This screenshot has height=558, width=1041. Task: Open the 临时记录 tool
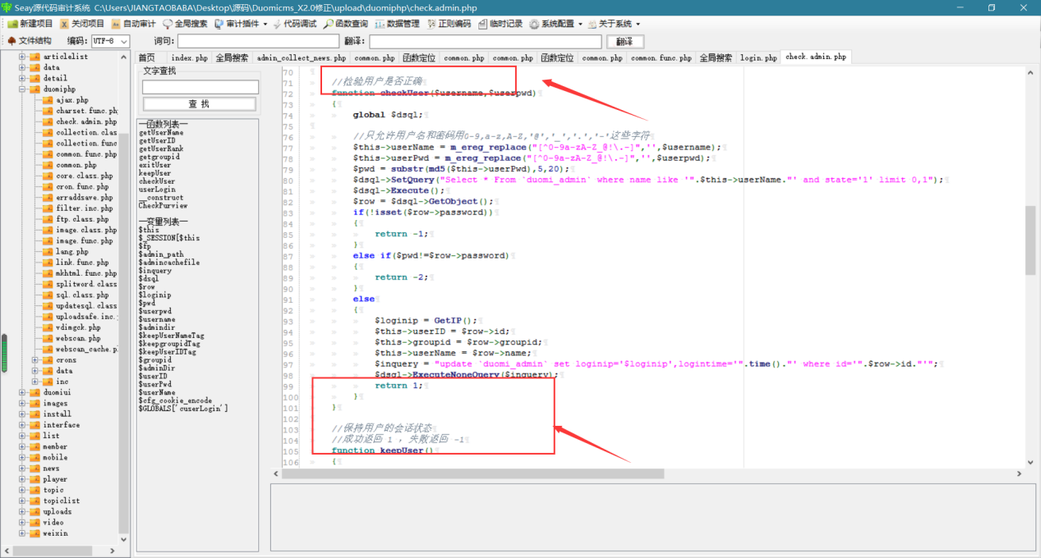click(x=500, y=24)
